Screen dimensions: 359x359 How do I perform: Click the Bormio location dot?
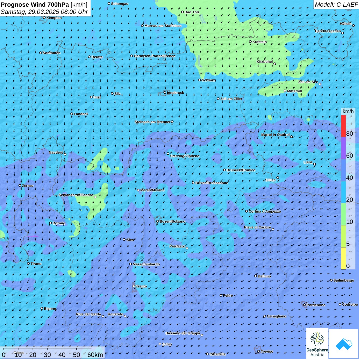51,223
